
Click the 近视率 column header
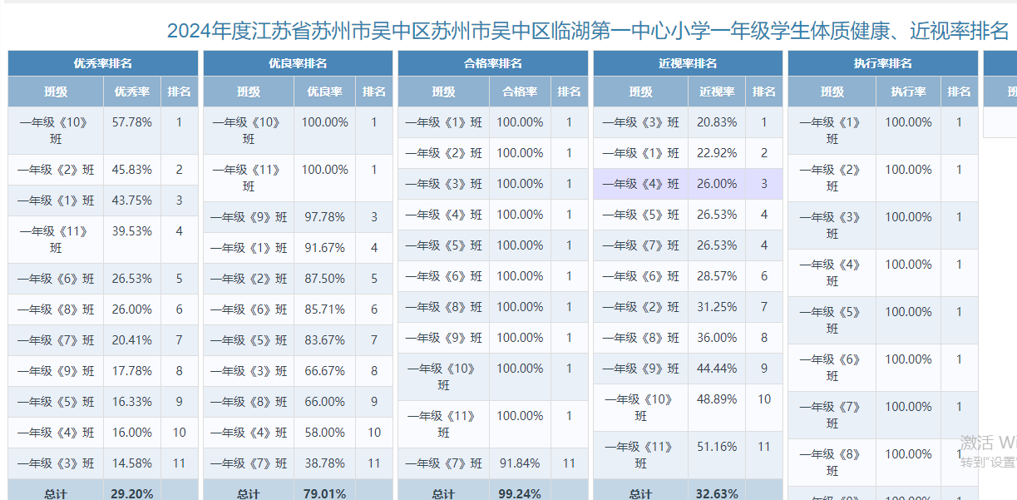point(717,92)
